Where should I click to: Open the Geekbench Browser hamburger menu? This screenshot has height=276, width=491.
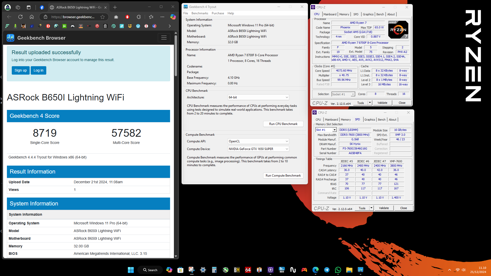(164, 38)
